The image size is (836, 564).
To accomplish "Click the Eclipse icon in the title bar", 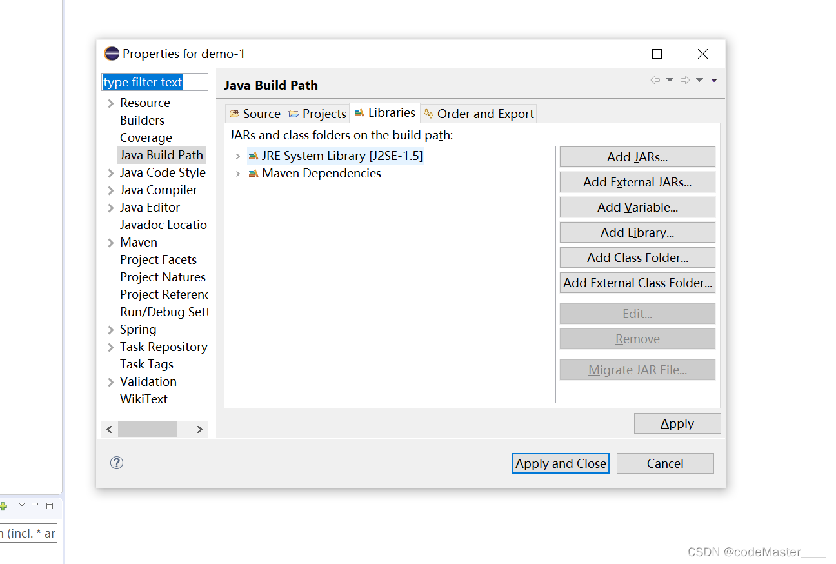I will [x=112, y=54].
